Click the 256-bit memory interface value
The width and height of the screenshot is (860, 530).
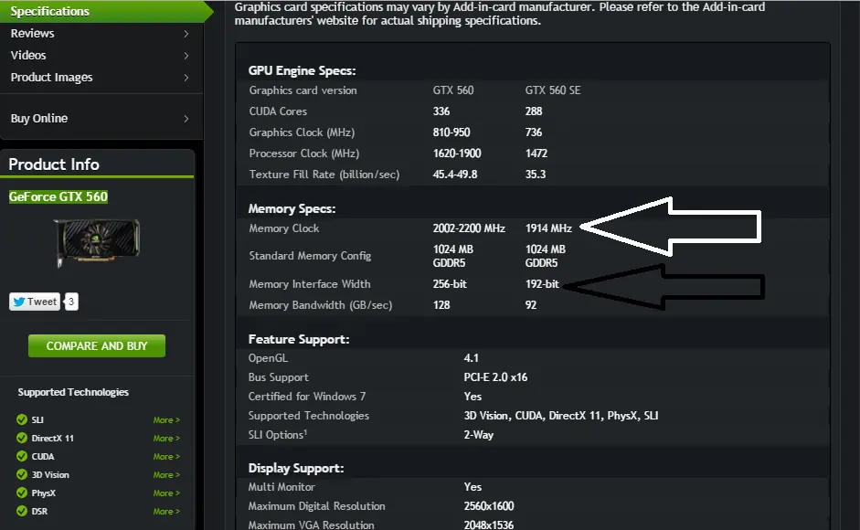[x=450, y=284]
